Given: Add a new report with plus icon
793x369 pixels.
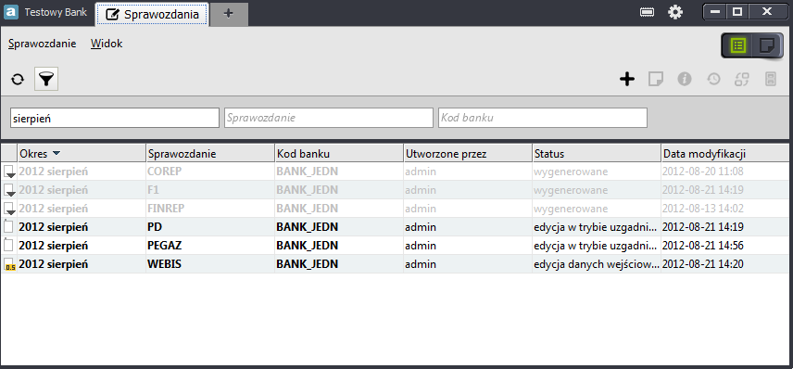Looking at the screenshot, I should point(627,79).
